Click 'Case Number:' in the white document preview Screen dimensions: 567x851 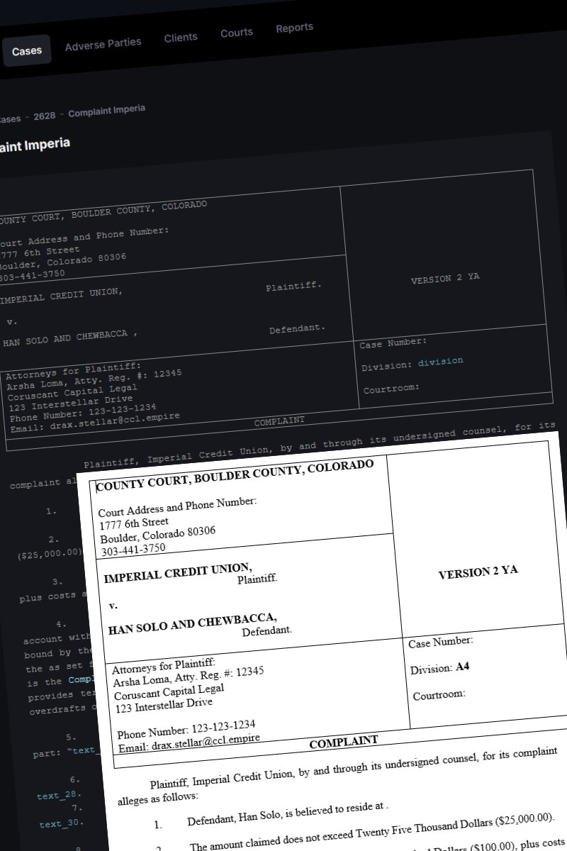click(x=441, y=643)
